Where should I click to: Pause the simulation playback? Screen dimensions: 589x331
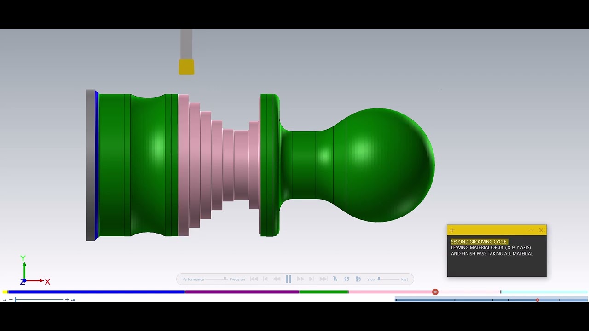[289, 279]
